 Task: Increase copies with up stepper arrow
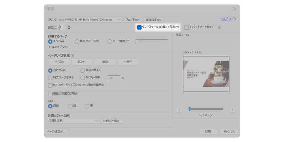[69, 26]
